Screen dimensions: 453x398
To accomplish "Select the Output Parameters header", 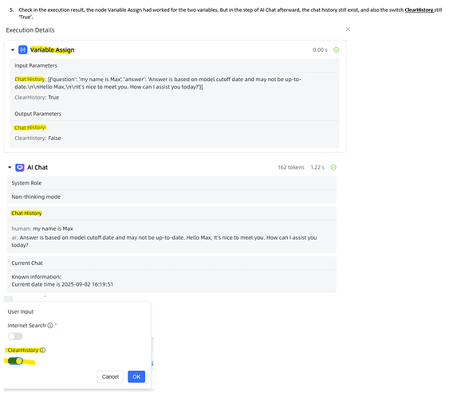I will point(37,114).
